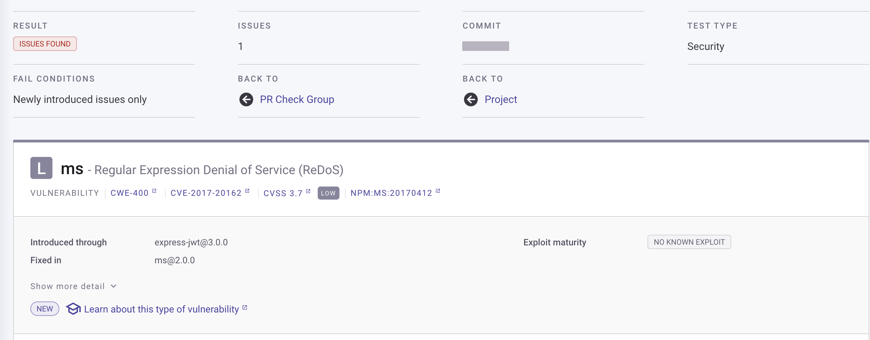The height and width of the screenshot is (340, 870).
Task: Open the PR Check Group link
Action: pyautogui.click(x=297, y=99)
